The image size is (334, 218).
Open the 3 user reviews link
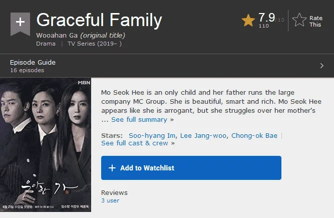tap(110, 200)
